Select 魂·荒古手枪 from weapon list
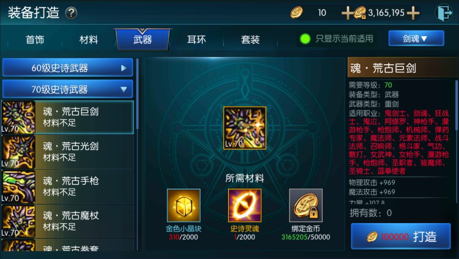The height and width of the screenshot is (259, 459). [x=67, y=186]
